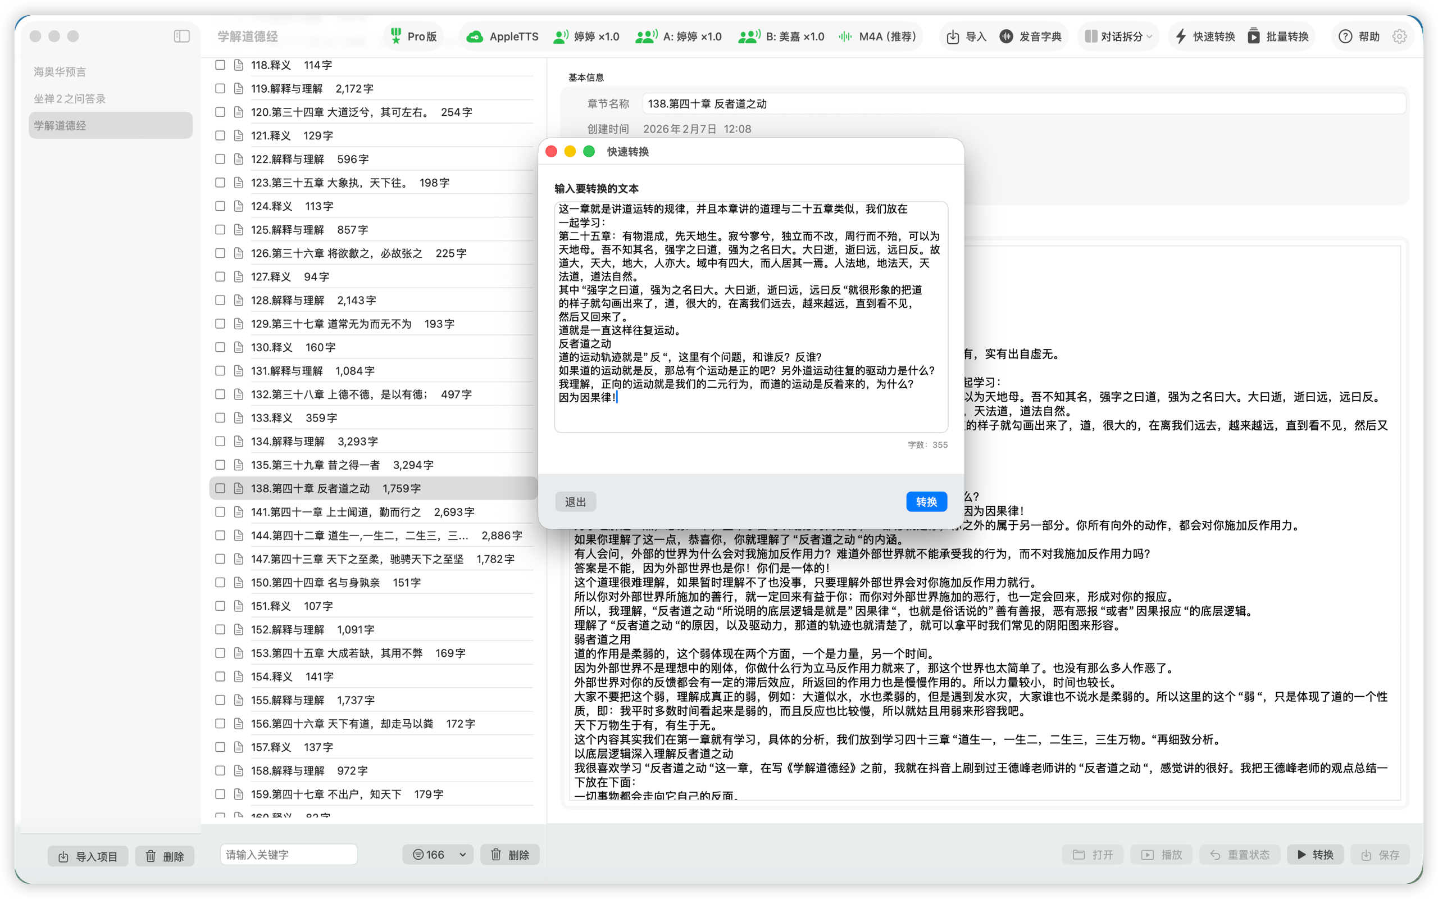Expand the 对话拆分 dropdown
Image resolution: width=1438 pixels, height=899 pixels.
coord(1118,37)
